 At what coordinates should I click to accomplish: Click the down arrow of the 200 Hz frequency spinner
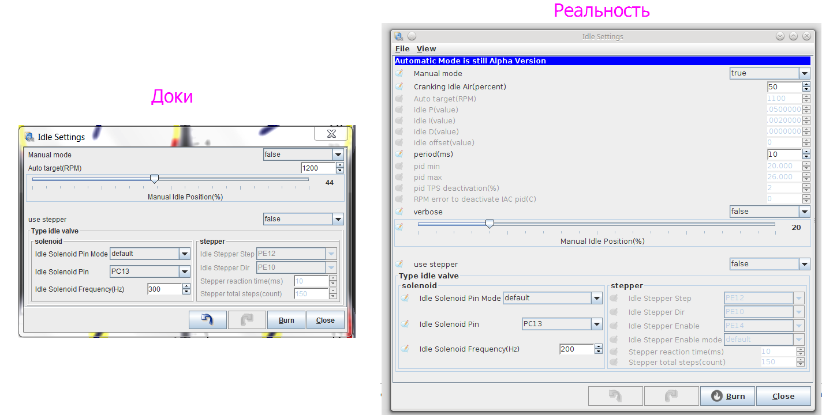point(598,352)
